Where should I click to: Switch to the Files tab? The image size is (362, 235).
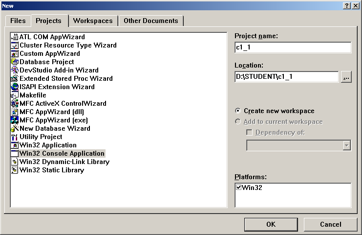18,21
